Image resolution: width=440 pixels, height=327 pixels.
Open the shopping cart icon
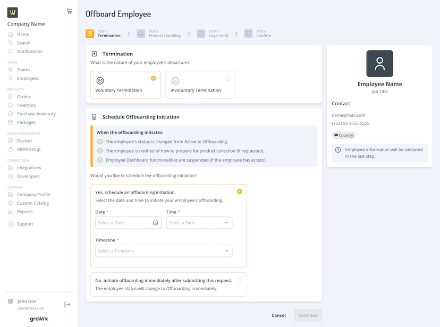[x=70, y=11]
